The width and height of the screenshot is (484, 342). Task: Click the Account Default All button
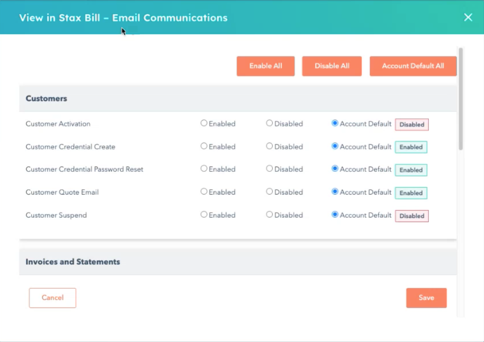coord(413,66)
